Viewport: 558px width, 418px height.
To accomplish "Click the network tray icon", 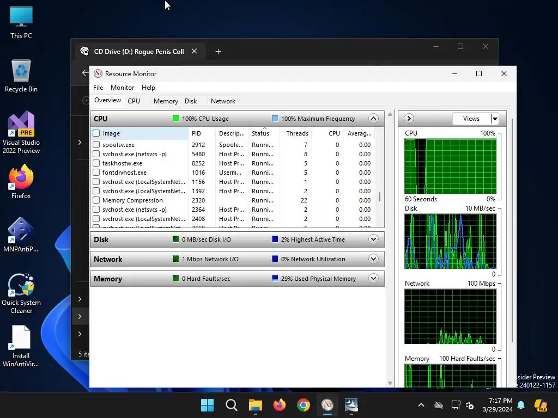I will [x=456, y=405].
